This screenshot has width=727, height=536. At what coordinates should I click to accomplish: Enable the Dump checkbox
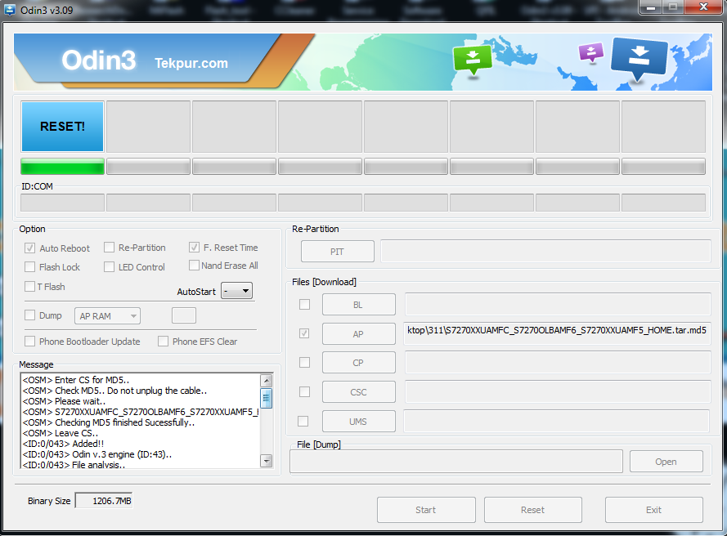point(29,315)
